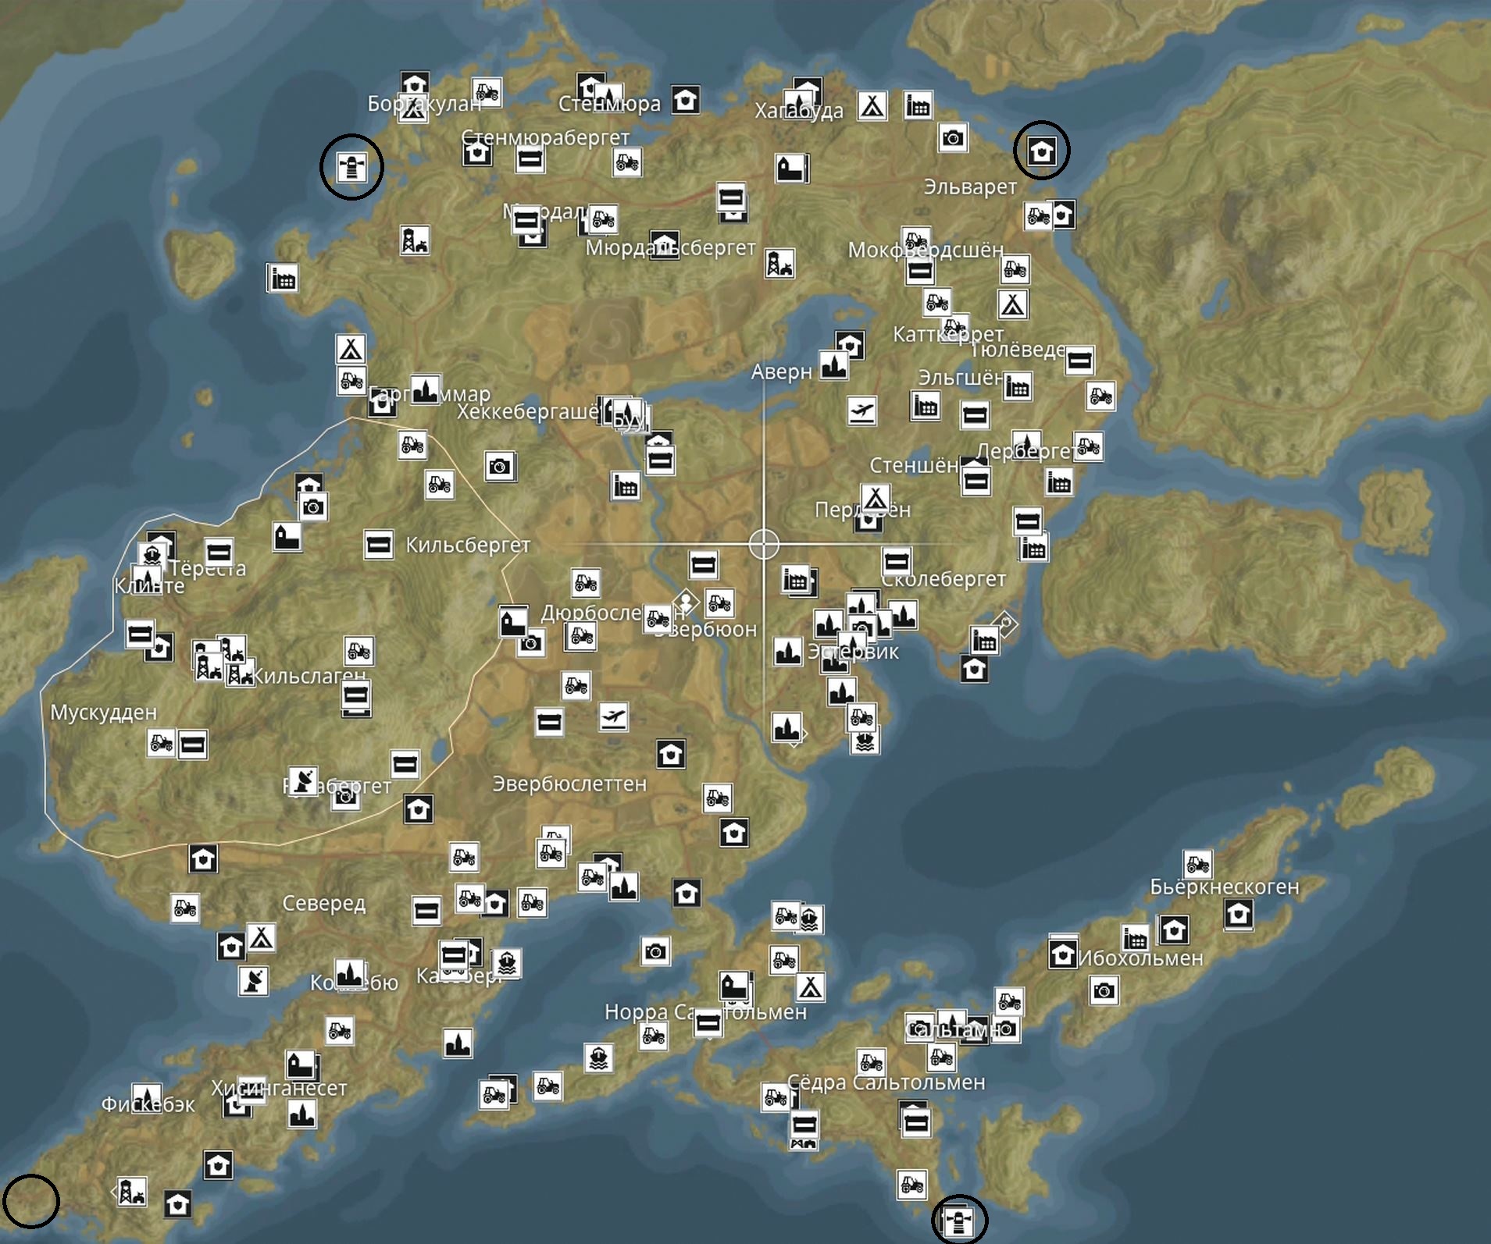This screenshot has width=1491, height=1244.
Task: Open the safehouse icon left of Ибохольмен label
Action: (x=1062, y=954)
